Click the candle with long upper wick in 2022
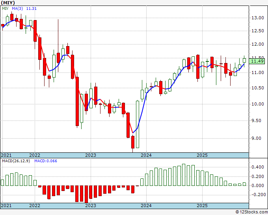268x215 pixels. coord(58,58)
